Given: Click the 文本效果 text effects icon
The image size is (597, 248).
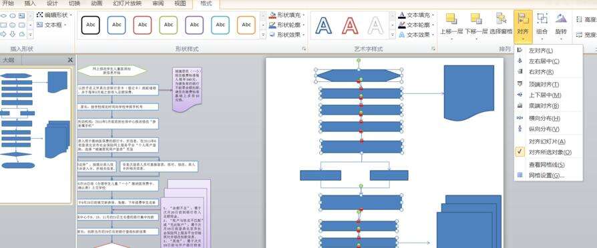Looking at the screenshot, I should coord(402,35).
